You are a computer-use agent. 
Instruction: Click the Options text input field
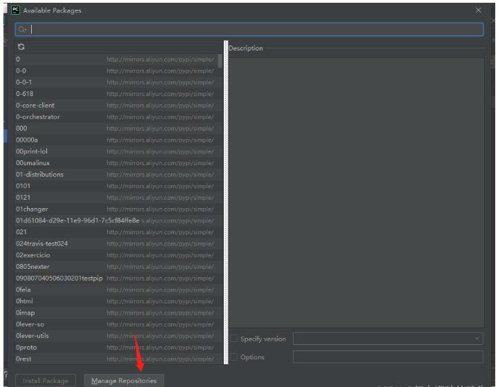click(x=387, y=357)
